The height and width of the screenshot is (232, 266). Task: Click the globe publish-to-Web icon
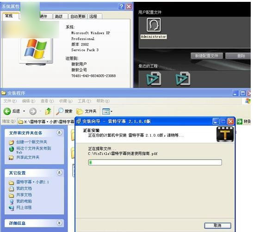[x=12, y=149]
